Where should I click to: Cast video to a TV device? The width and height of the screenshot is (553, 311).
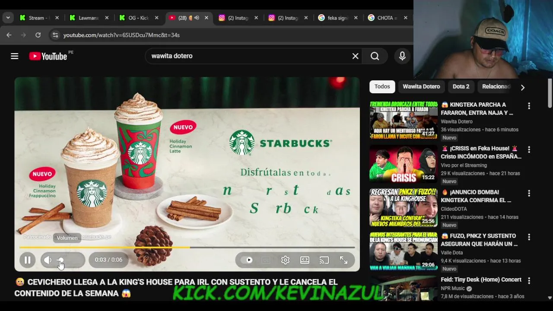coord(324,260)
